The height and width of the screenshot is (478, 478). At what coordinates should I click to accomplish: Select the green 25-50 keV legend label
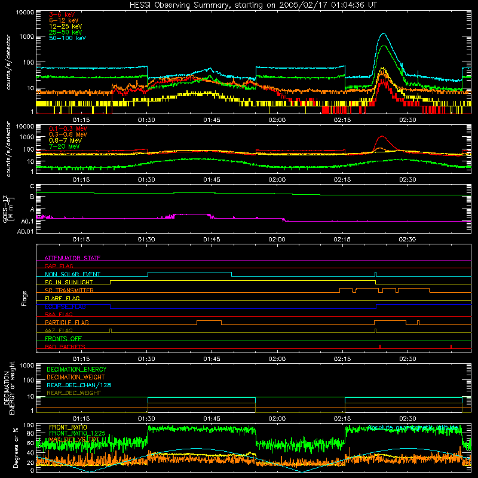tap(65, 32)
